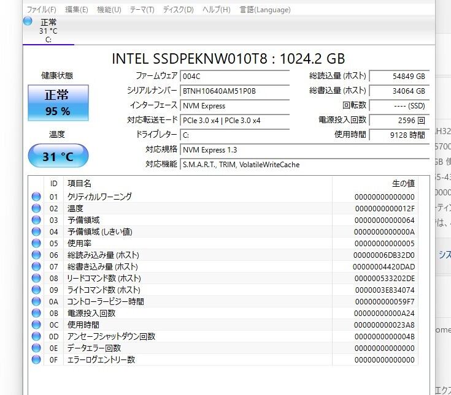
Task: Click the 31 °C temperature button
Action: pos(58,156)
